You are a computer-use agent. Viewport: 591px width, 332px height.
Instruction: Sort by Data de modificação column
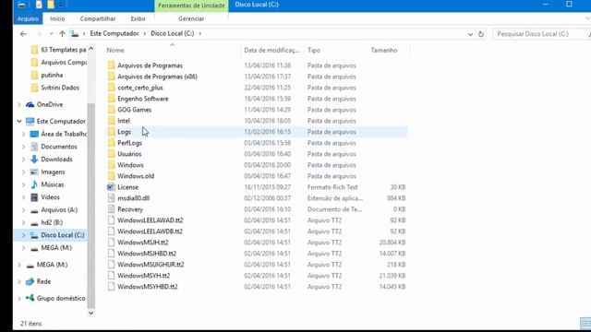click(271, 50)
